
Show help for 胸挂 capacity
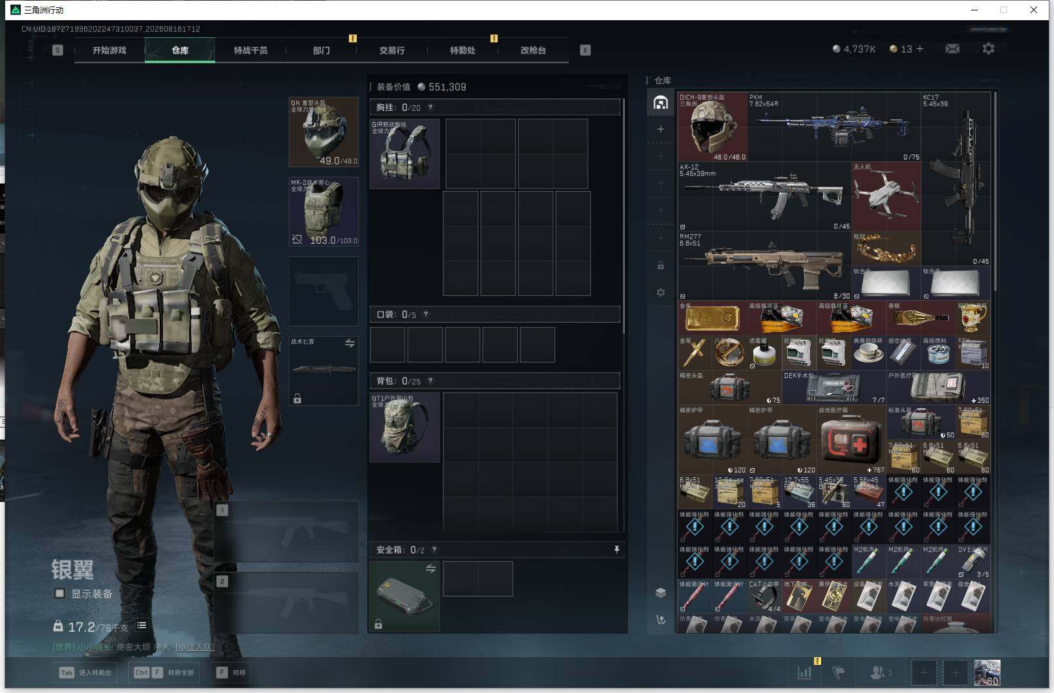pyautogui.click(x=430, y=108)
